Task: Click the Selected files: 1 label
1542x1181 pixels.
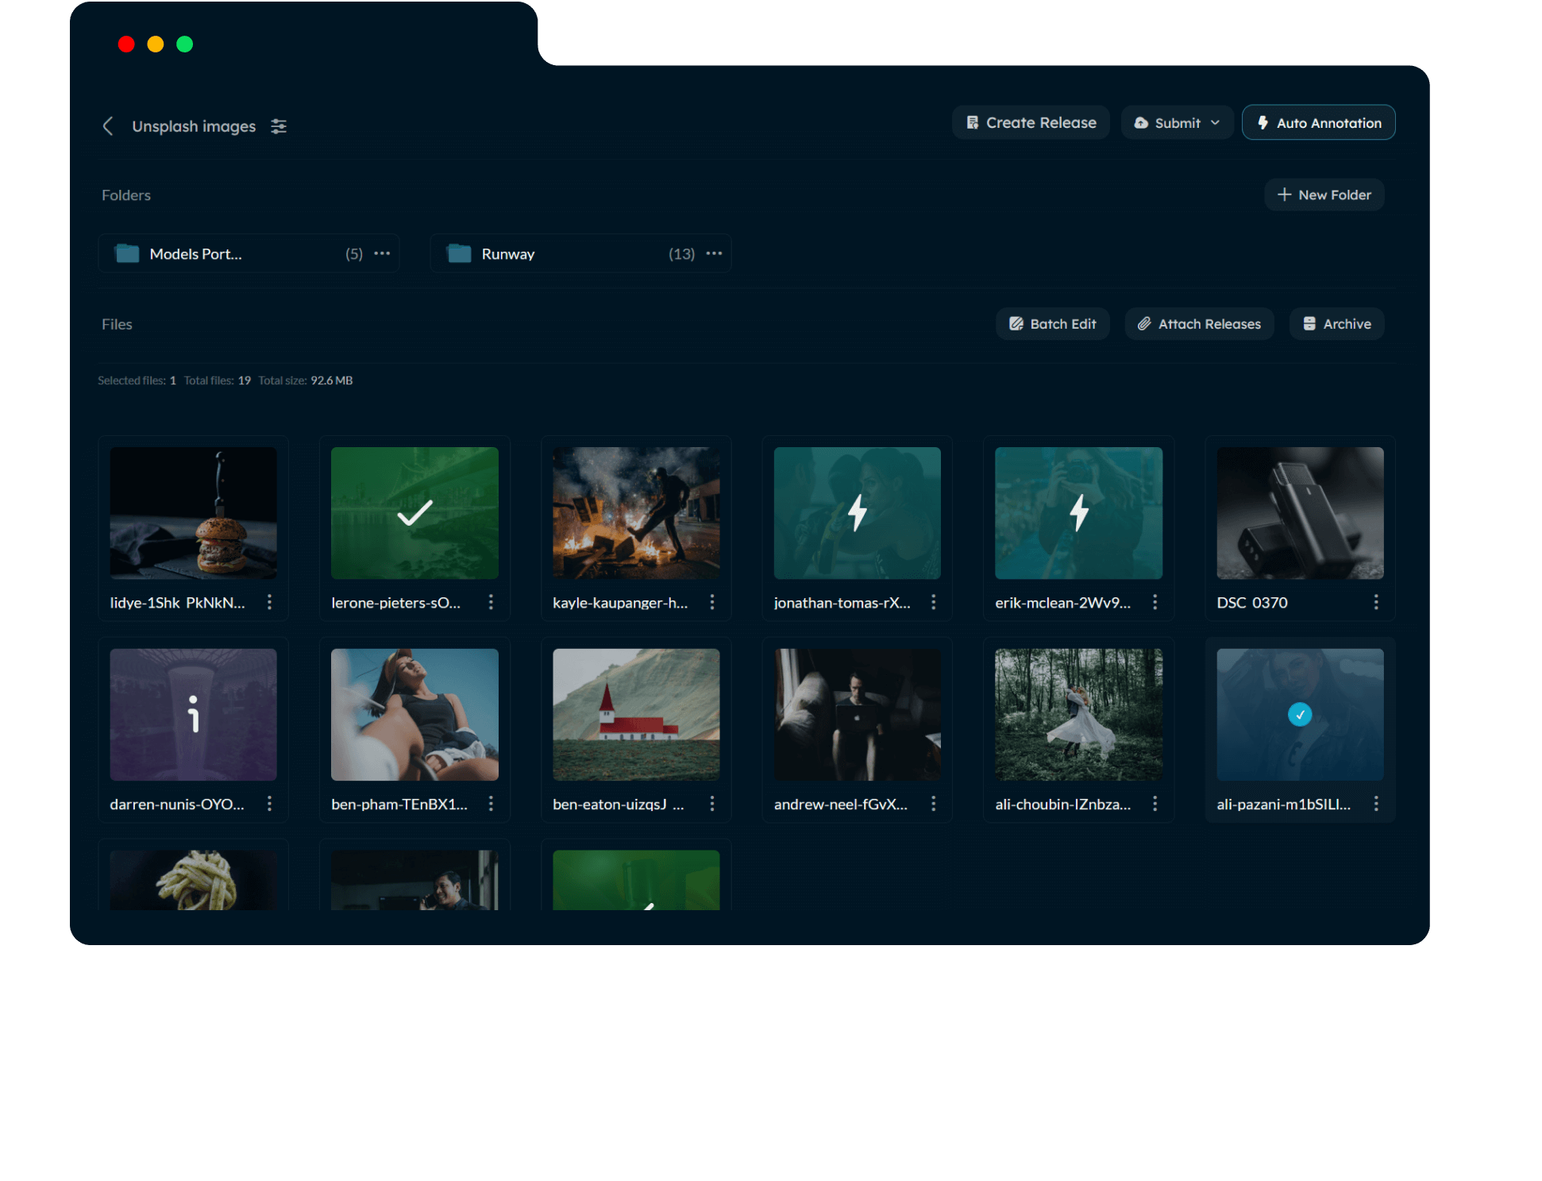Action: (137, 380)
